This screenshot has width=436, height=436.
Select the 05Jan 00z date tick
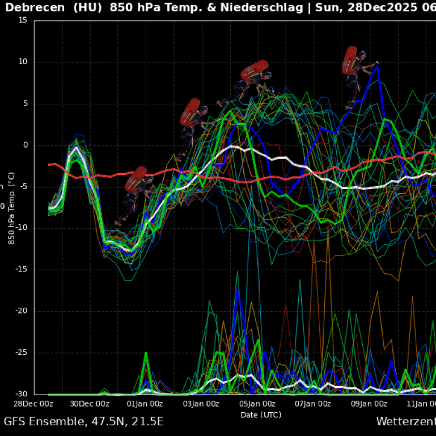click(x=257, y=404)
